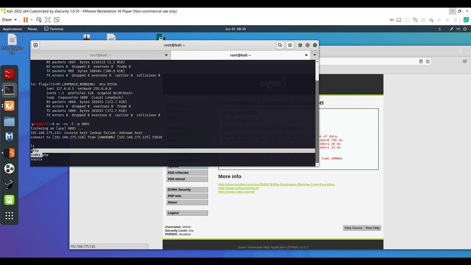Image resolution: width=471 pixels, height=265 pixels.
Task: Click the Firefox Pocket icon
Action: pyautogui.click(x=465, y=61)
